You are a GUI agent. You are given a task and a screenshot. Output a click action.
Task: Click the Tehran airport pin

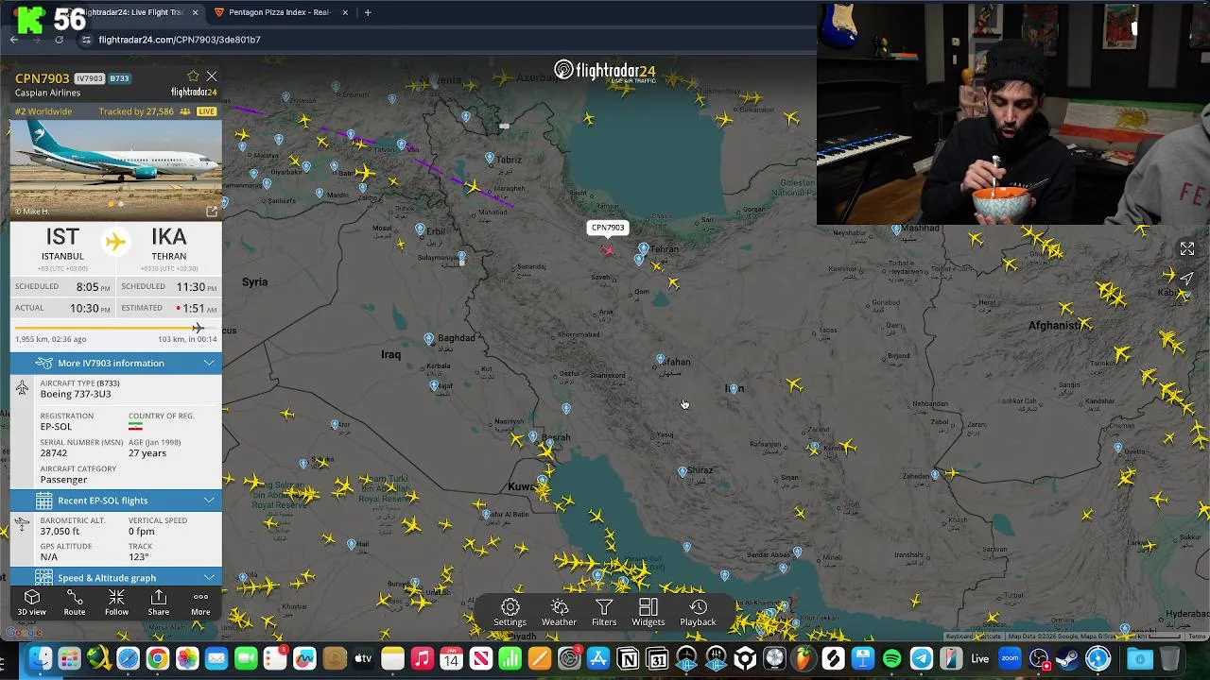644,248
